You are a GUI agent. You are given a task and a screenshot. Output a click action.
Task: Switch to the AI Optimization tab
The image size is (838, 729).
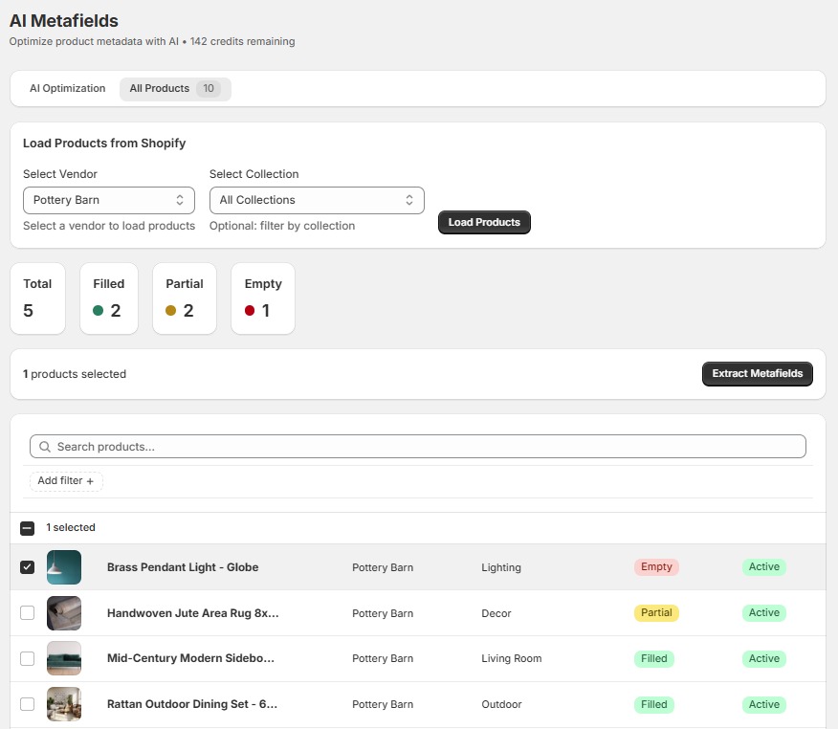[67, 89]
